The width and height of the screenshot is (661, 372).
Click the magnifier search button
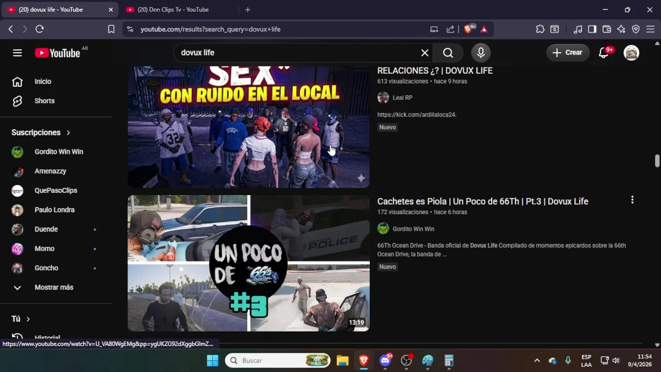click(448, 53)
